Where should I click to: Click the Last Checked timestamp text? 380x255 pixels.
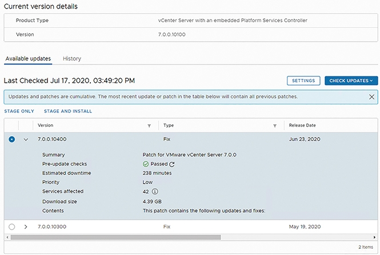click(69, 80)
